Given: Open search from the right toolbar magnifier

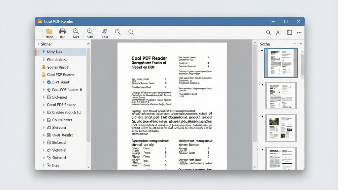Looking at the screenshot, I should 268,32.
